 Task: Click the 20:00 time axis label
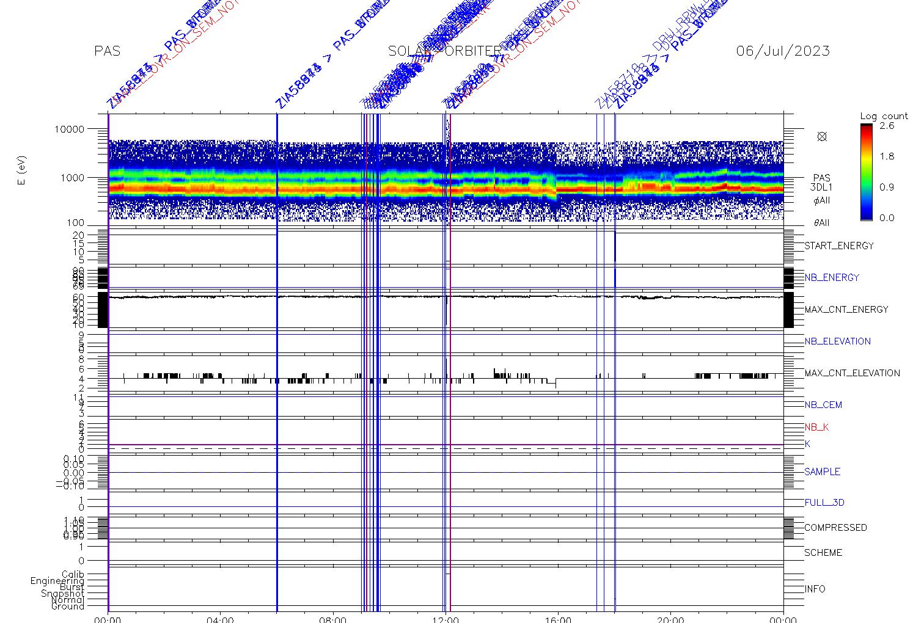coord(671,619)
